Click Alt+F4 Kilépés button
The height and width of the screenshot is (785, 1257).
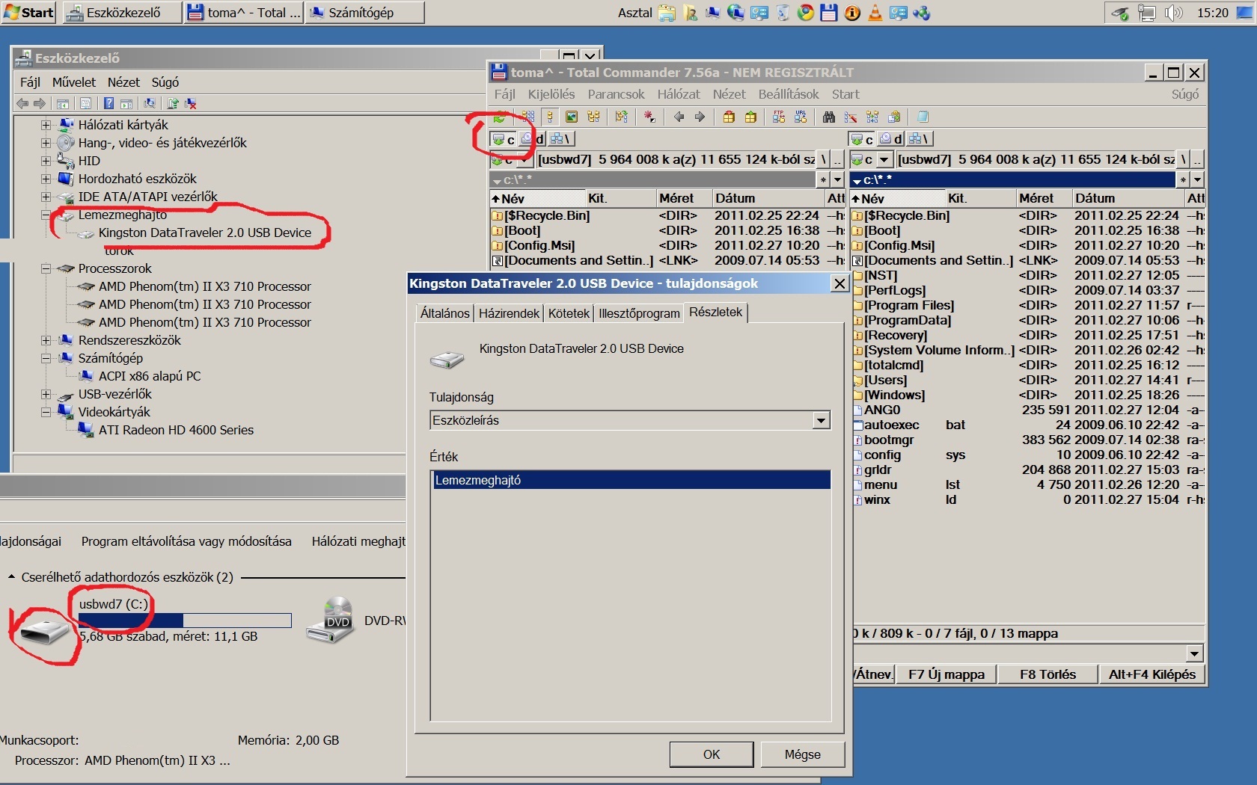tap(1152, 674)
